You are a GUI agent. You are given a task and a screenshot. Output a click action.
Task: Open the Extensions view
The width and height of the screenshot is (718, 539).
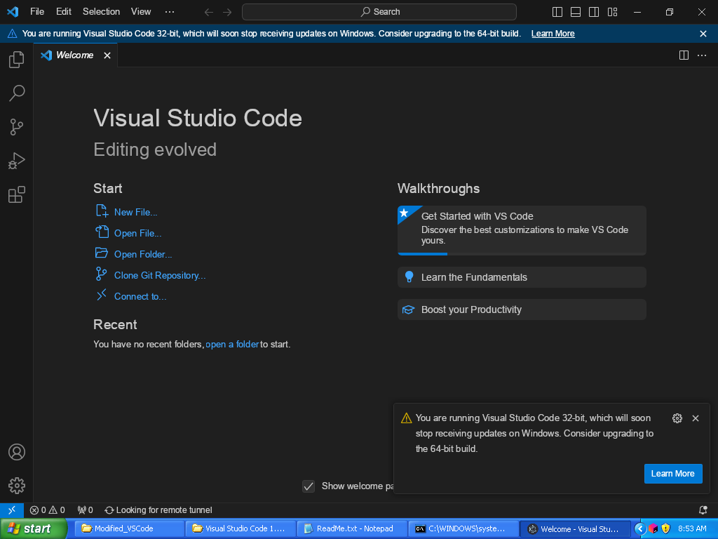pos(17,195)
